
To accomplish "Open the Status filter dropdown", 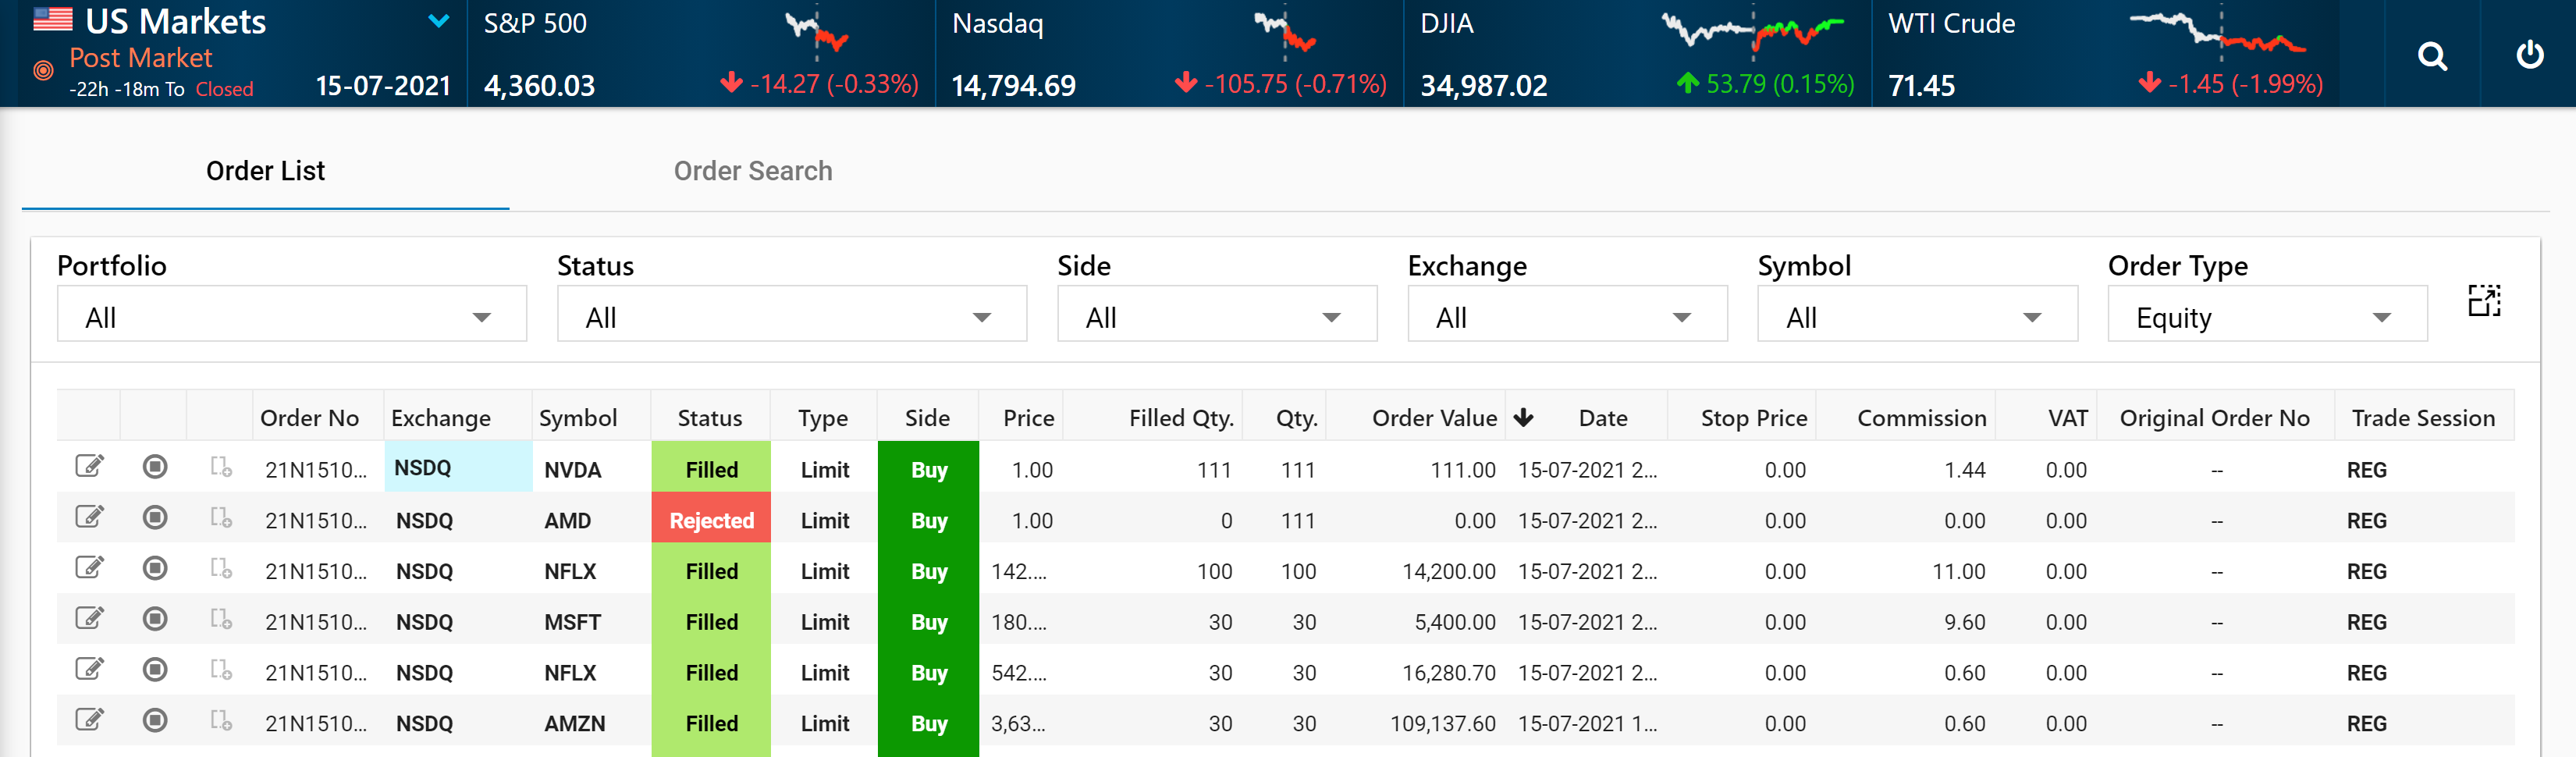I will click(791, 317).
